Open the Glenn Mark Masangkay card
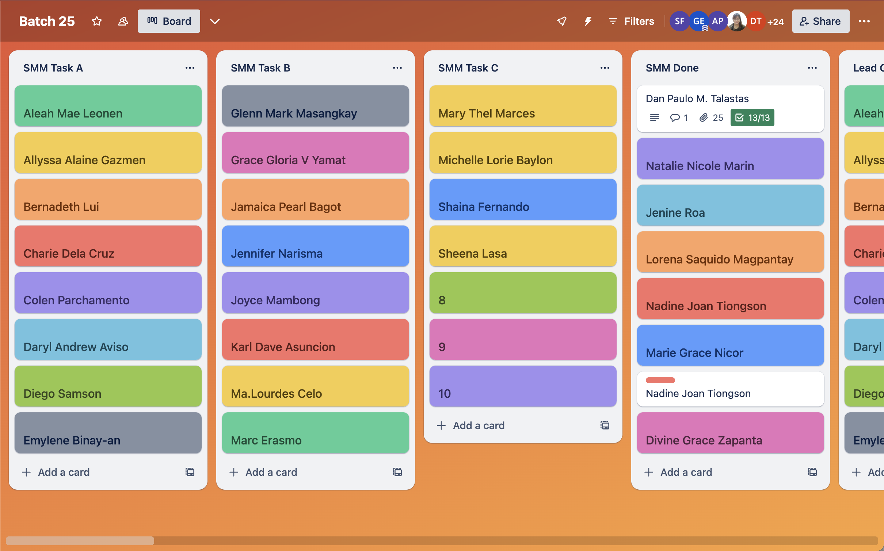The width and height of the screenshot is (884, 551). click(316, 106)
